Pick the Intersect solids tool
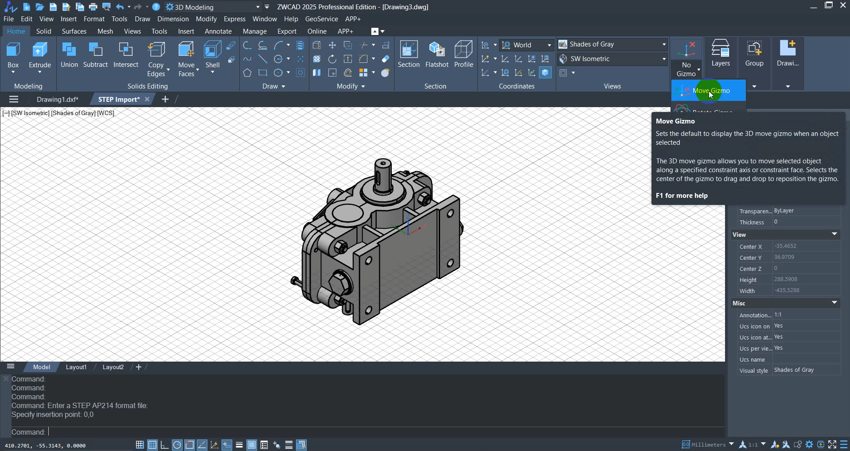The width and height of the screenshot is (850, 451). coord(126,55)
